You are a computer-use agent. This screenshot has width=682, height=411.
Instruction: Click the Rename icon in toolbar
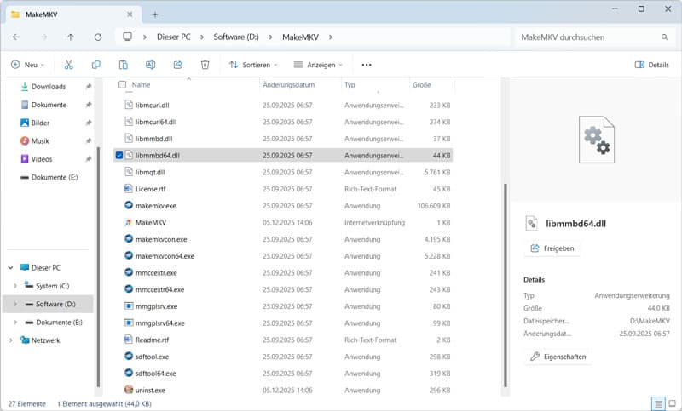[x=150, y=65]
